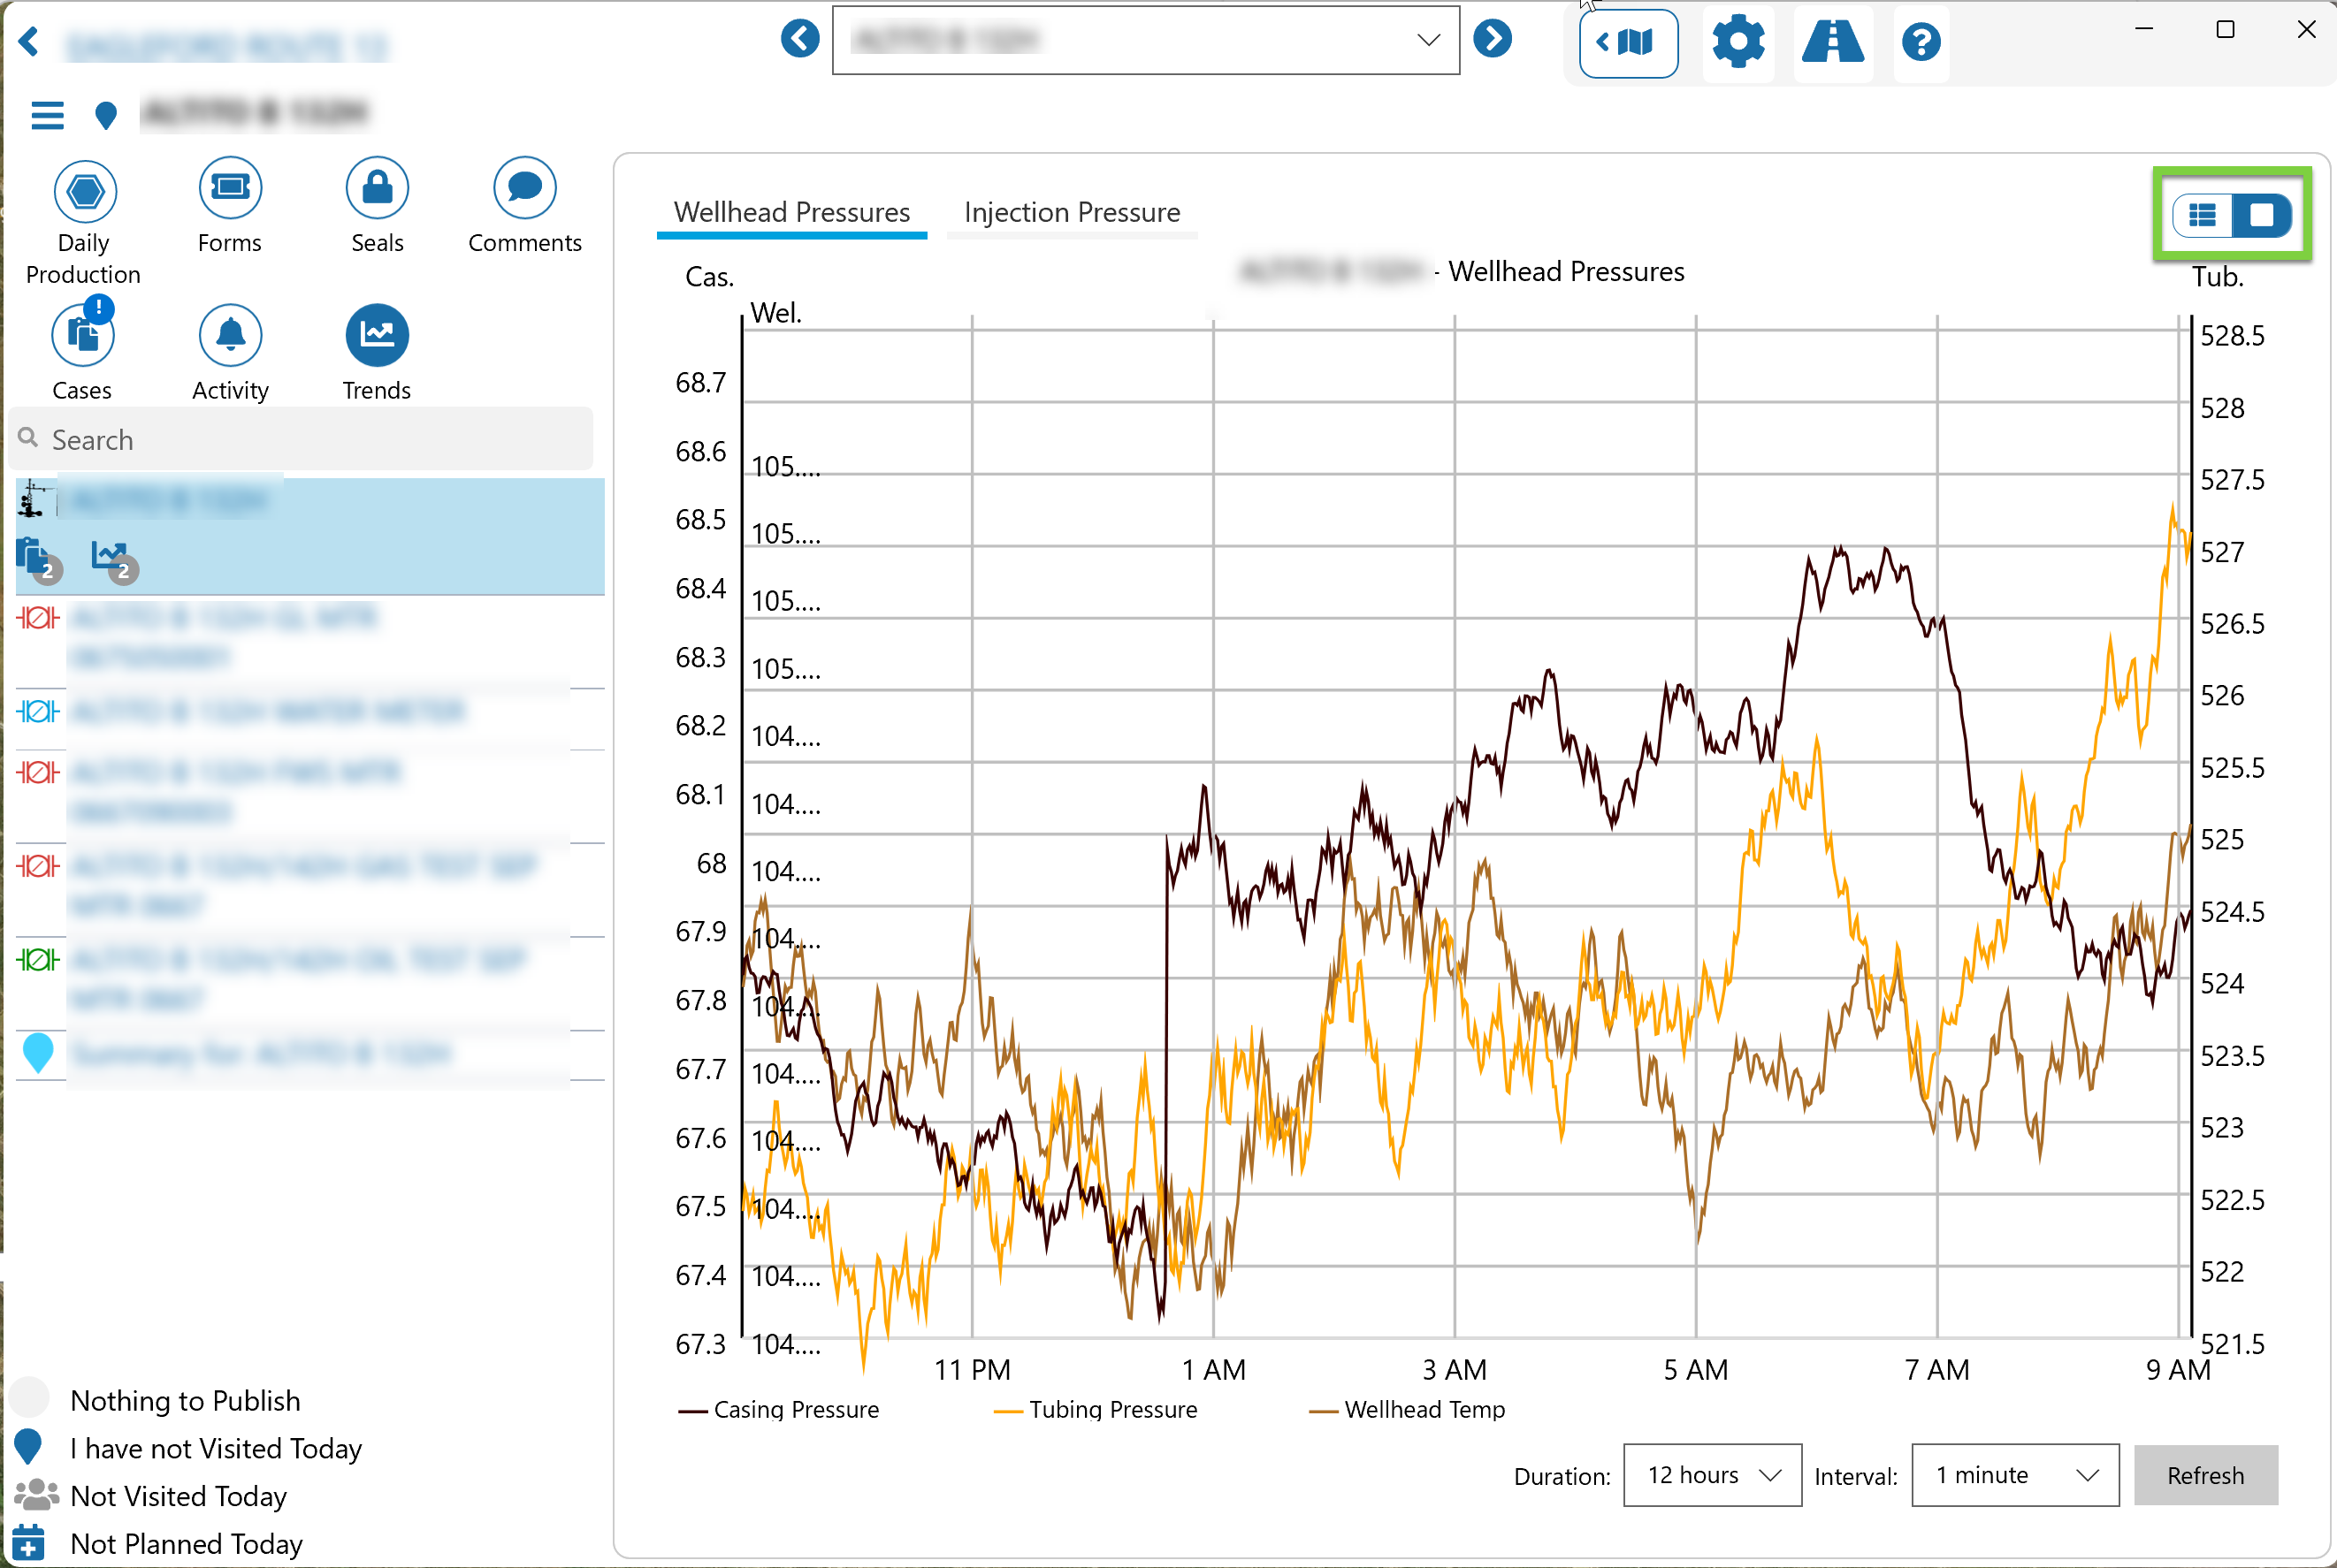Open the Activity bell icon
This screenshot has width=2337, height=1568.
pyautogui.click(x=230, y=336)
